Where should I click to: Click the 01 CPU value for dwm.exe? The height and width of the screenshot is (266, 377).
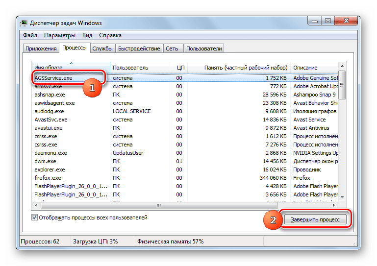pos(179,161)
